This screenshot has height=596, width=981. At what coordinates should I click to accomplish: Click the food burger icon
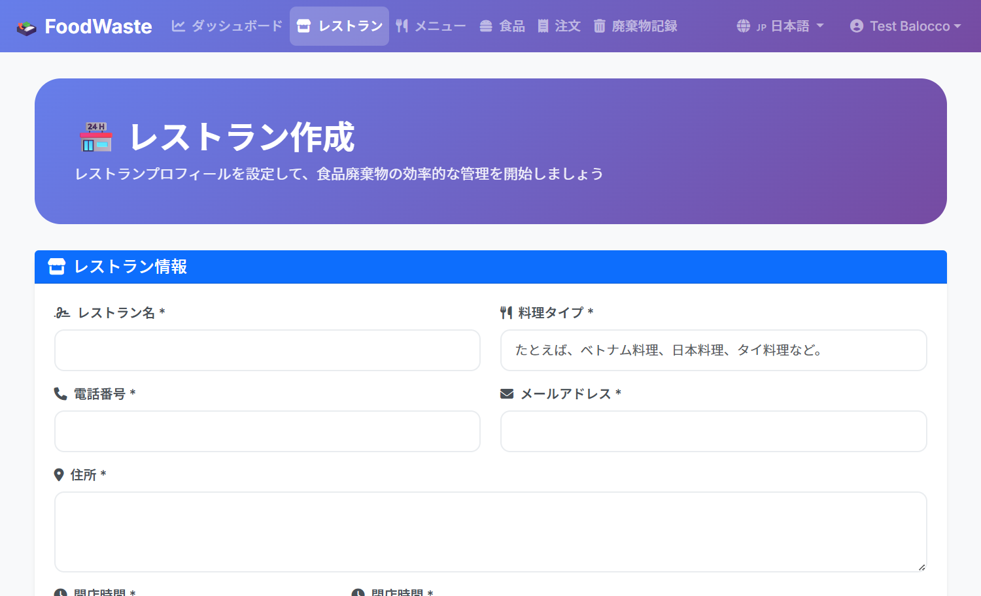(x=486, y=26)
